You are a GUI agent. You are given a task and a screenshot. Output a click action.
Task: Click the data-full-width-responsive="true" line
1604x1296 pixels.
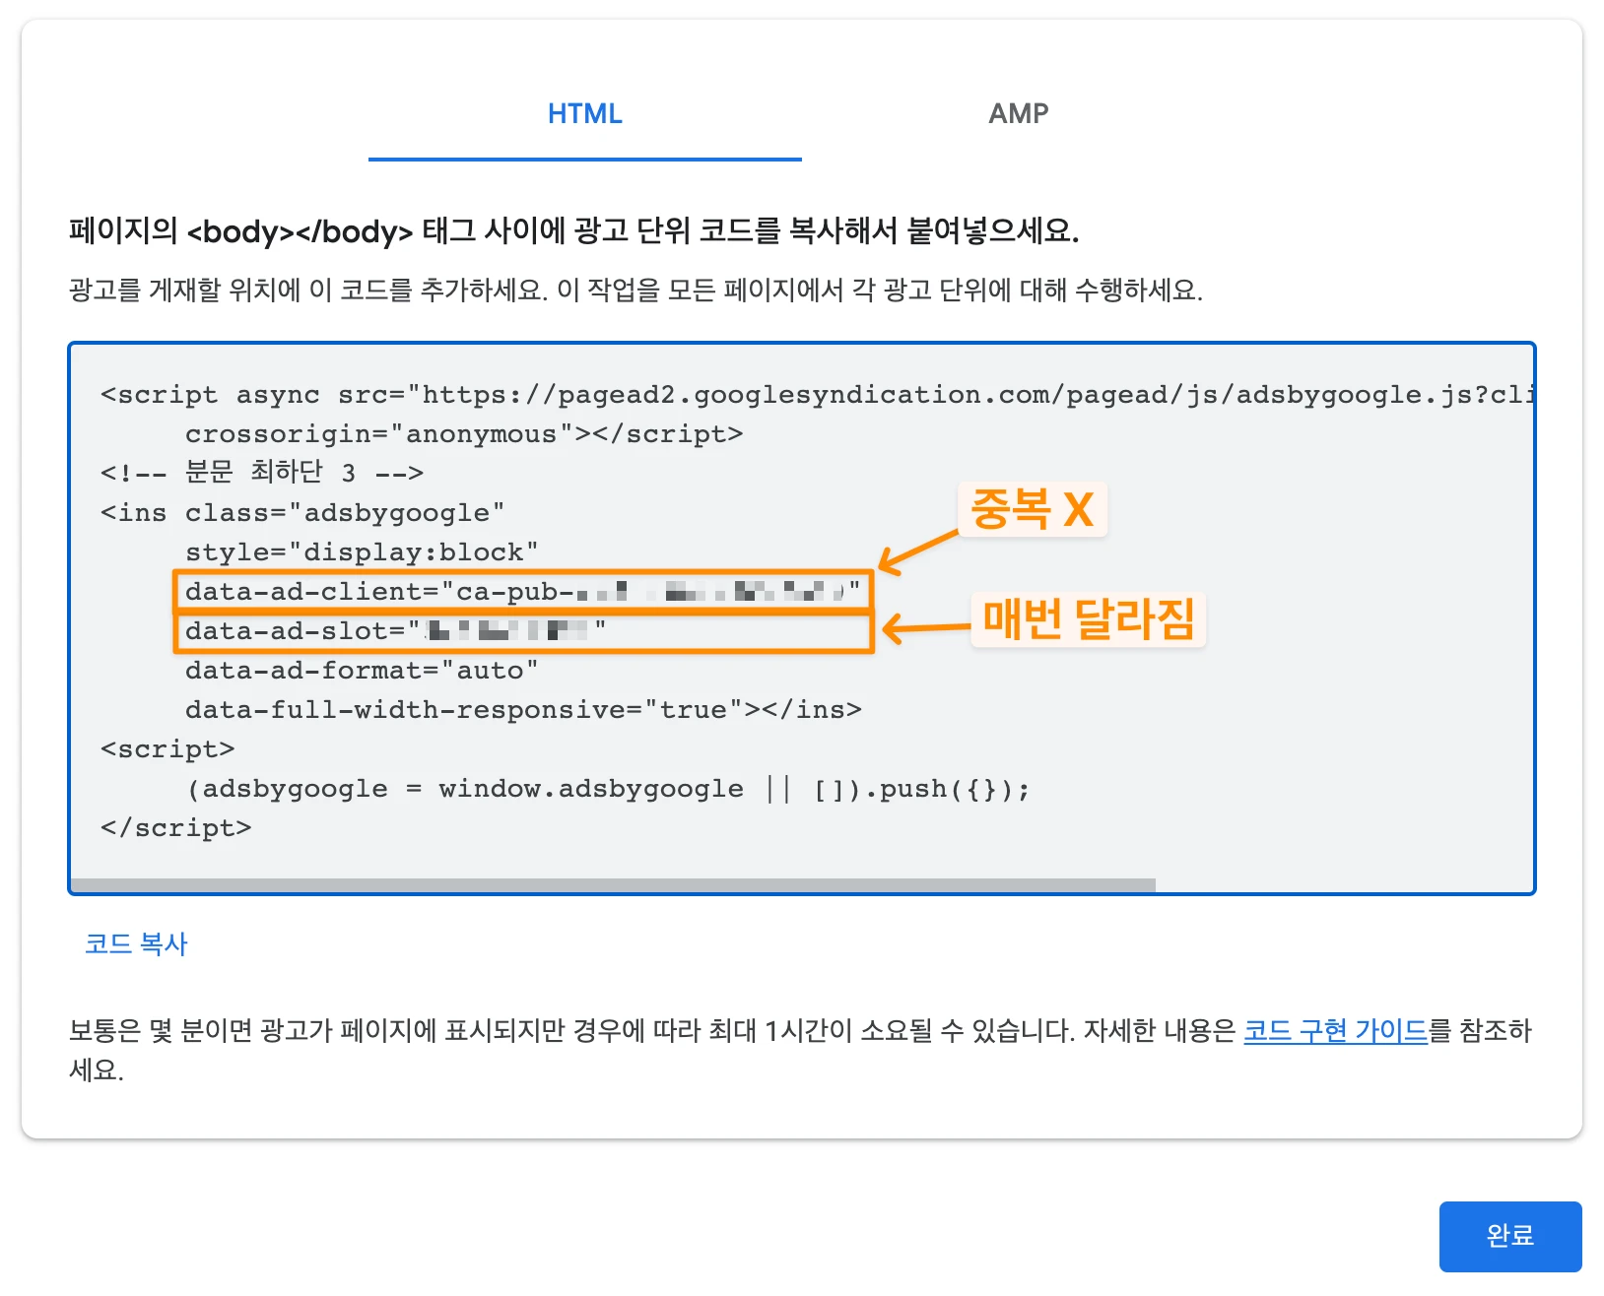(523, 710)
